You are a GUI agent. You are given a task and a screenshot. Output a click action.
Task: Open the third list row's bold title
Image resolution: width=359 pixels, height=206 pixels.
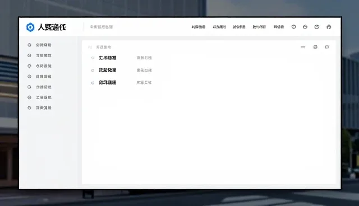[x=108, y=82]
